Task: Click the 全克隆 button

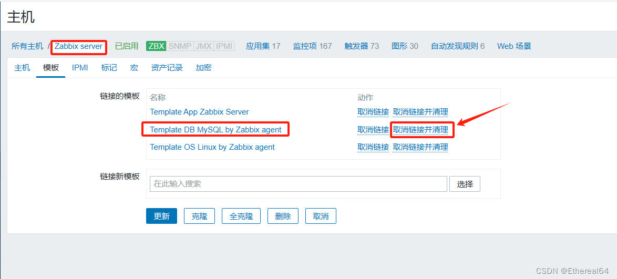Action: [x=241, y=216]
